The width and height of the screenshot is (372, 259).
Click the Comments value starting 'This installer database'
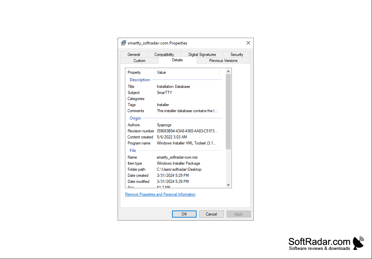(x=187, y=111)
